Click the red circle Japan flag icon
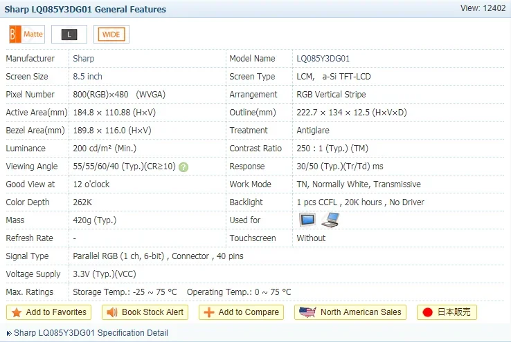Image resolution: width=511 pixels, height=342 pixels. [x=427, y=312]
